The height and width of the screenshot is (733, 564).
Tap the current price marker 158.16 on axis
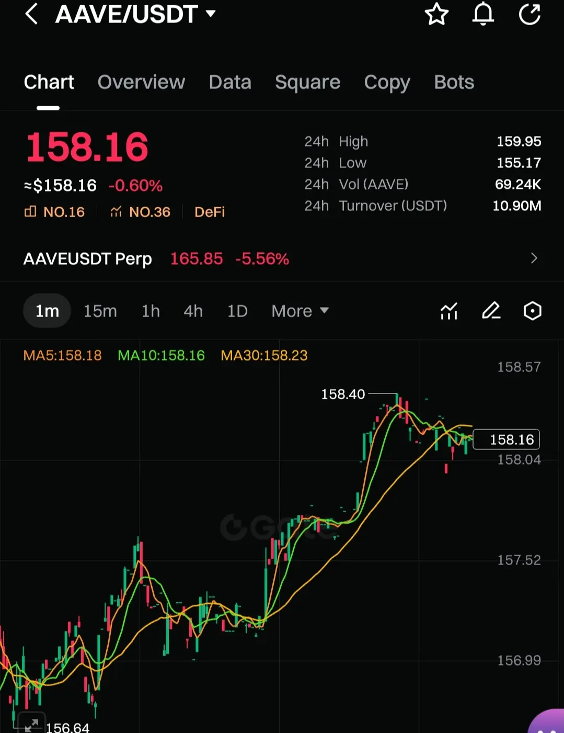pos(506,439)
